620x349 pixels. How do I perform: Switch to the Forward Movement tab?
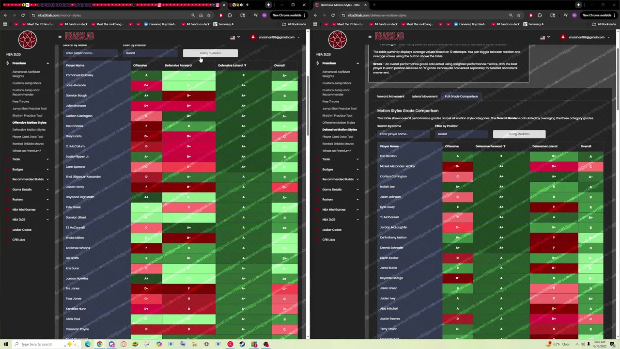tap(390, 96)
